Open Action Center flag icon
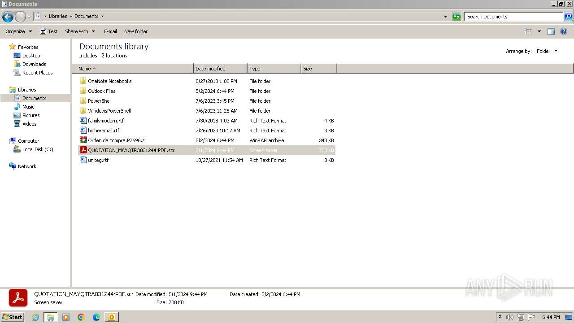Image resolution: width=574 pixels, height=323 pixels. click(x=531, y=317)
